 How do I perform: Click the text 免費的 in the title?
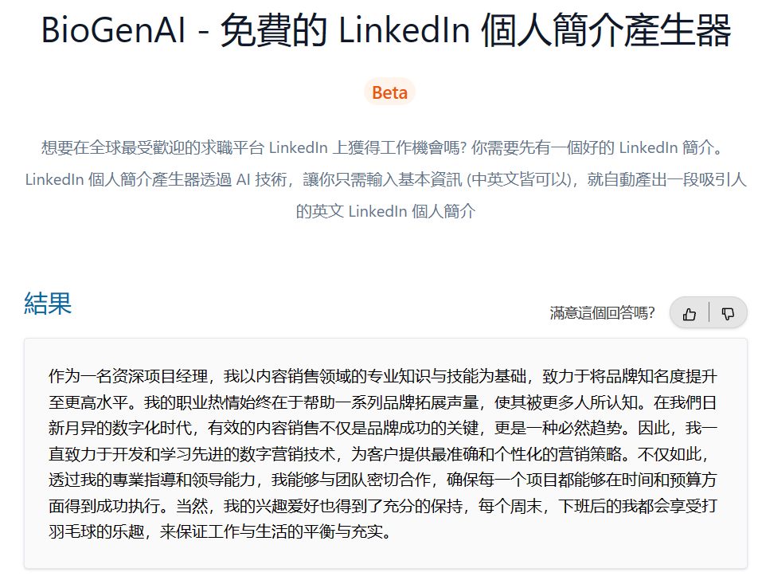(274, 30)
